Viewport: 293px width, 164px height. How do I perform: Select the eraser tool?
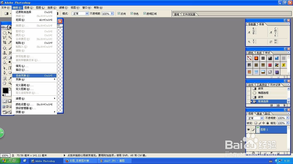click(4, 58)
